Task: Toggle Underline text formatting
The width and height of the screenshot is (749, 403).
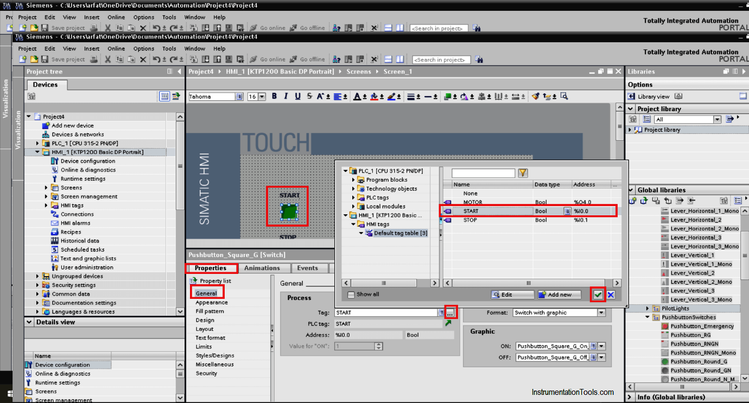Action: pyautogui.click(x=298, y=97)
